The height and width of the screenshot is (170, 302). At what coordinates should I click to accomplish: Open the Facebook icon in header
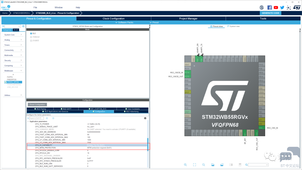click(x=270, y=8)
